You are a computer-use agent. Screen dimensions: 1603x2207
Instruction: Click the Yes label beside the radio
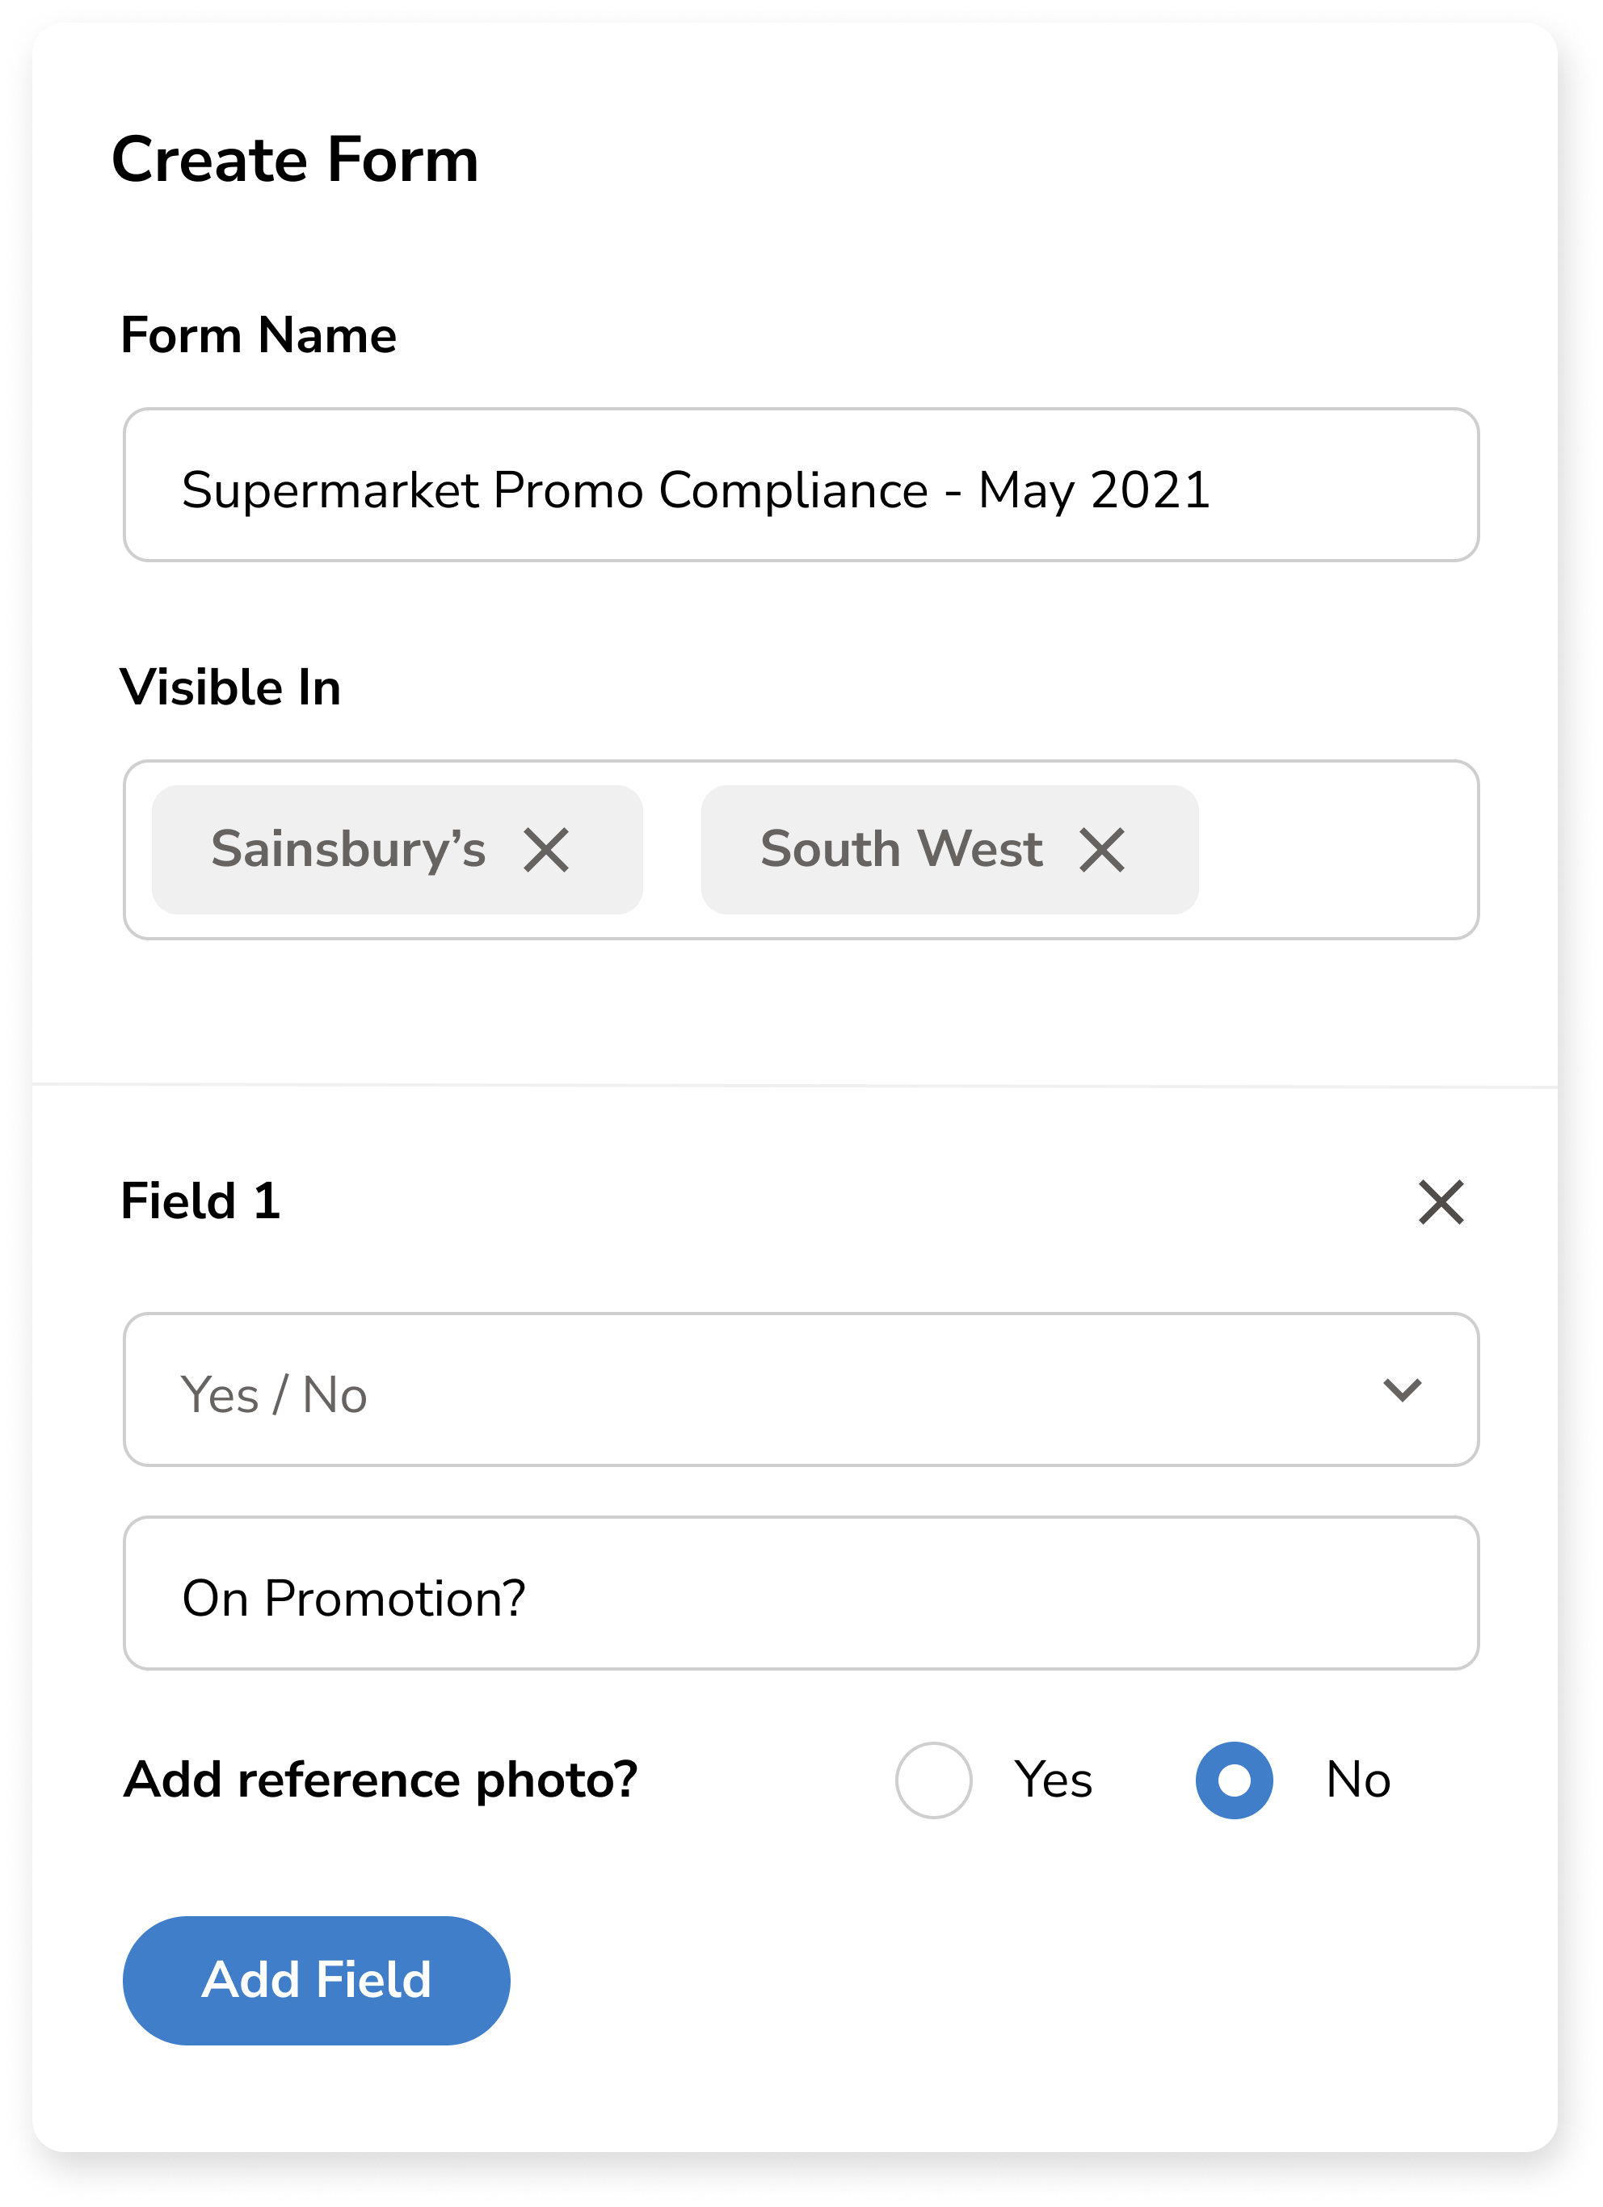pyautogui.click(x=1053, y=1780)
